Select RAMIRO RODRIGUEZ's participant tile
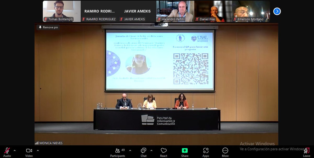This screenshot has height=158, width=314. [99, 11]
